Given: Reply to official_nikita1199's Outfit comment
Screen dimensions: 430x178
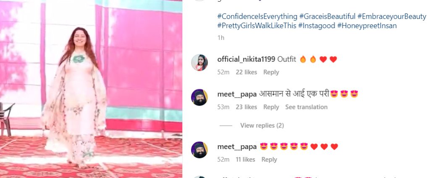Looking at the screenshot, I should 271,72.
